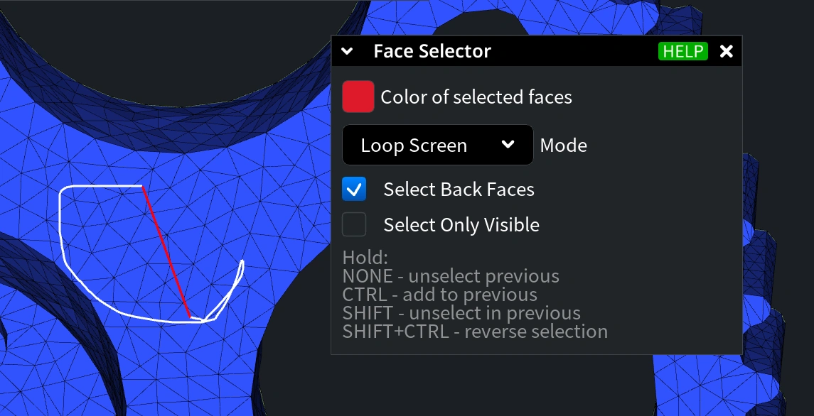This screenshot has height=416, width=814.
Task: Click the red closing line of the loop
Action: click(x=166, y=251)
